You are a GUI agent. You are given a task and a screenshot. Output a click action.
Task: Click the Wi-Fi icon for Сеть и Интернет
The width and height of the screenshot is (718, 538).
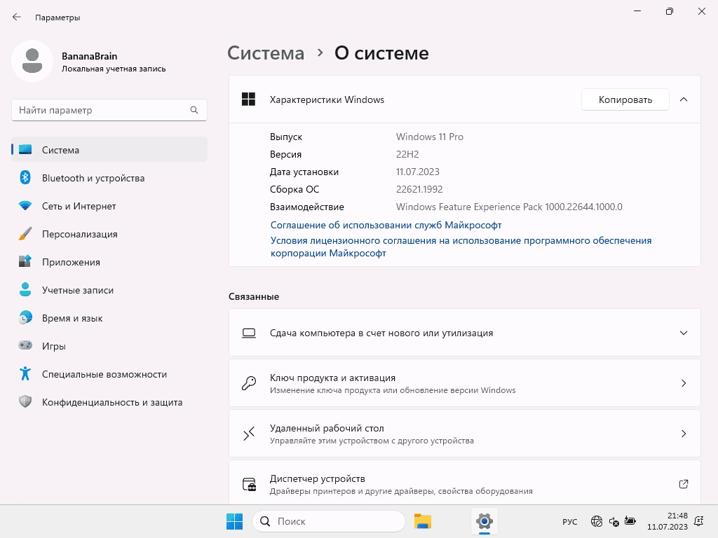pos(25,206)
